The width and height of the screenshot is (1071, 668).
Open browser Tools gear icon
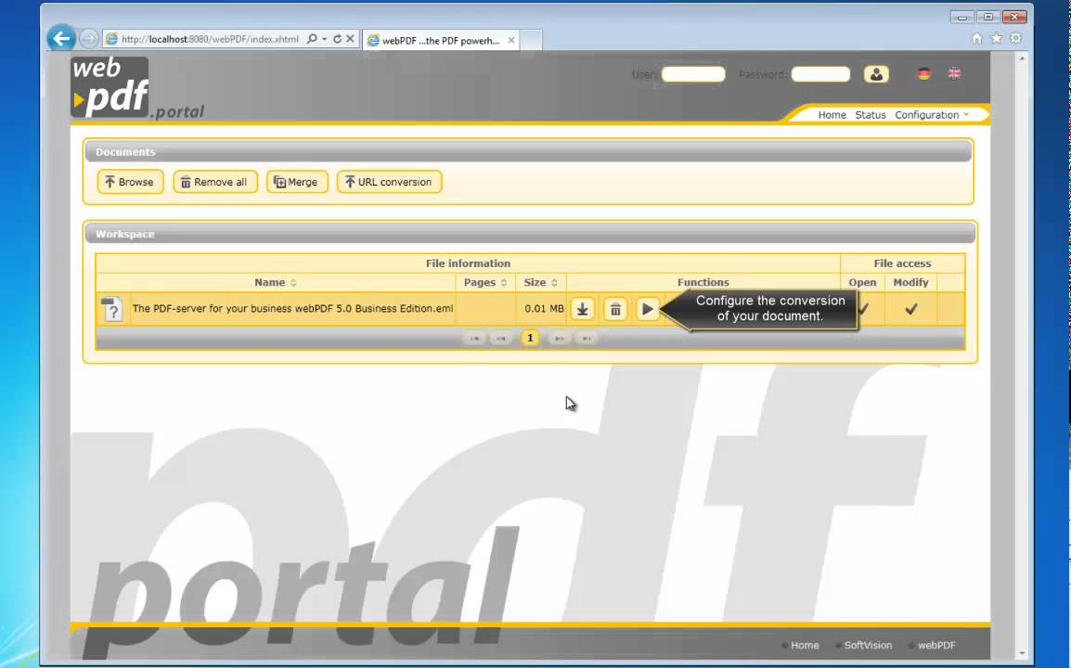pos(1015,38)
